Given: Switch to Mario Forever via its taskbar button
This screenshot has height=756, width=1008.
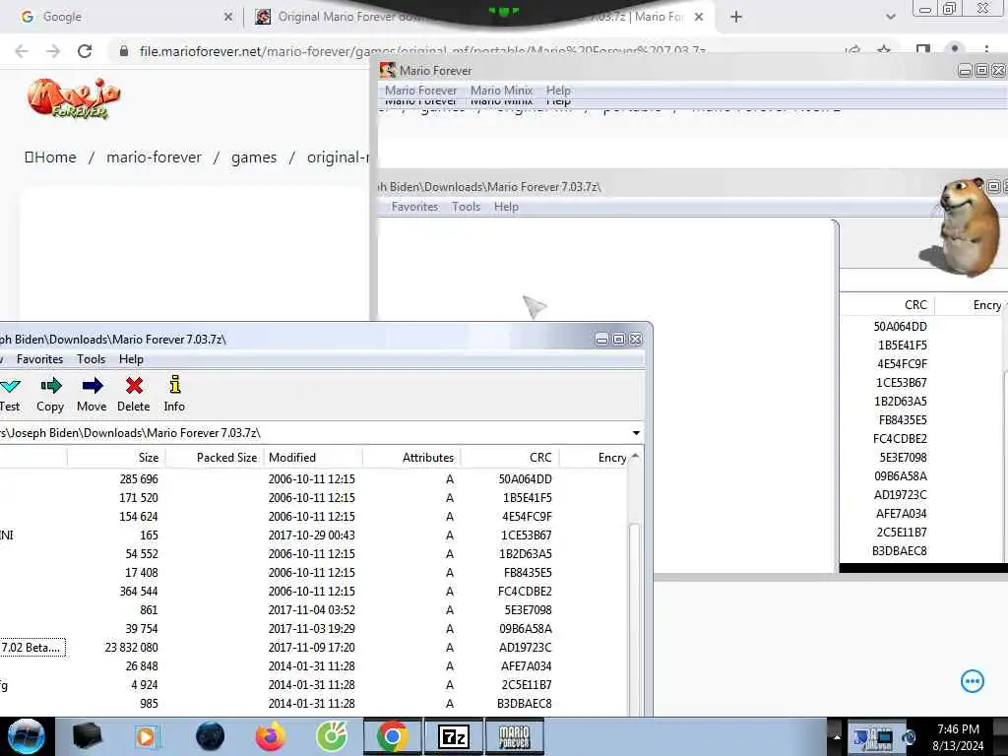Looking at the screenshot, I should tap(514, 736).
